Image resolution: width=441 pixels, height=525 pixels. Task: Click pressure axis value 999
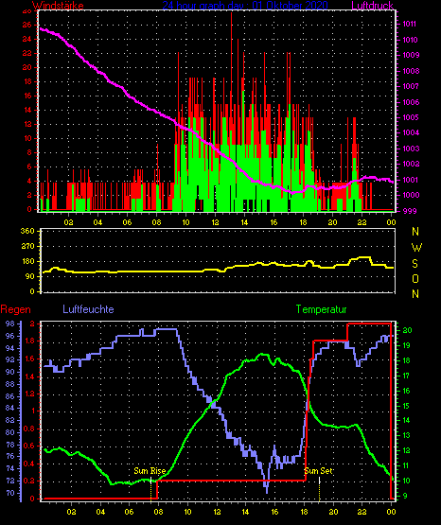[x=410, y=211]
